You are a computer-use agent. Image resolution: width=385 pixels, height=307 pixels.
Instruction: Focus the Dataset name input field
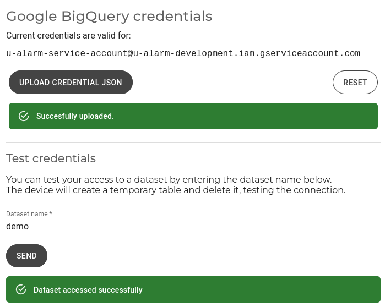(x=193, y=226)
